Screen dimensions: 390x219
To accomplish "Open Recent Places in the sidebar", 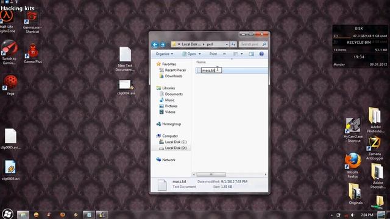I will tap(175, 70).
